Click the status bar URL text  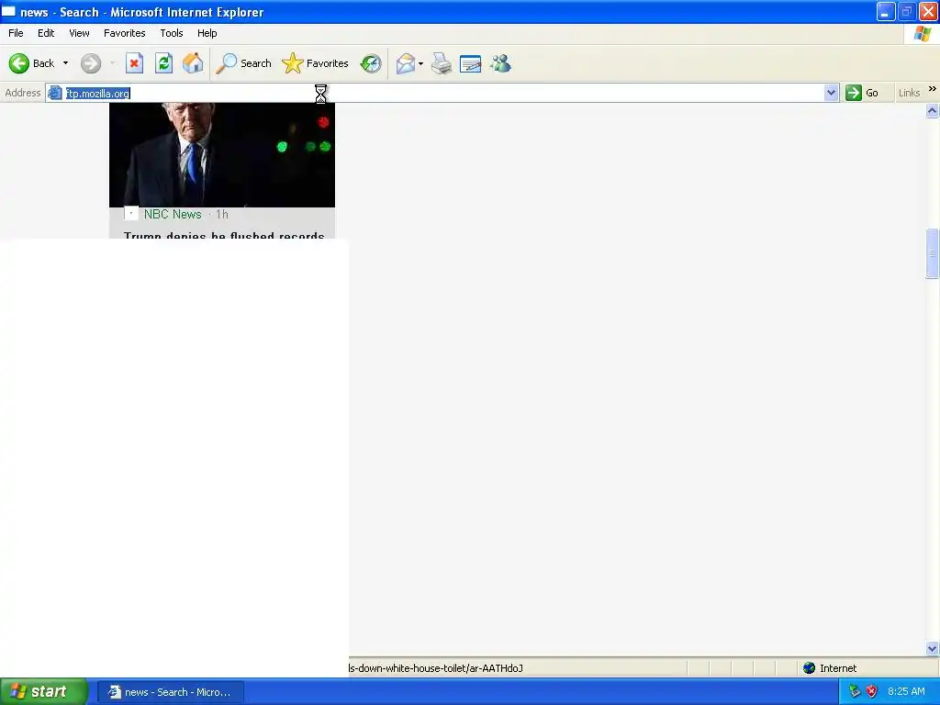pos(436,668)
